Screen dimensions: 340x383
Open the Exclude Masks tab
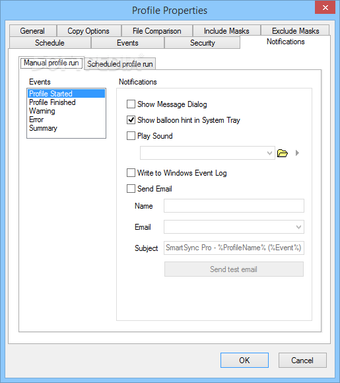[295, 31]
